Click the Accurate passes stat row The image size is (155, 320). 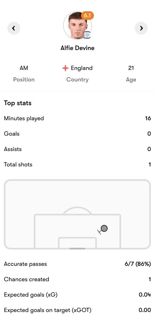77,264
